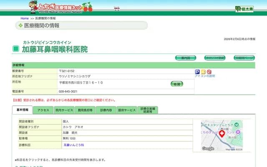Click the yellow accessibility icon
This screenshot has width=267, height=167.
(203, 72)
